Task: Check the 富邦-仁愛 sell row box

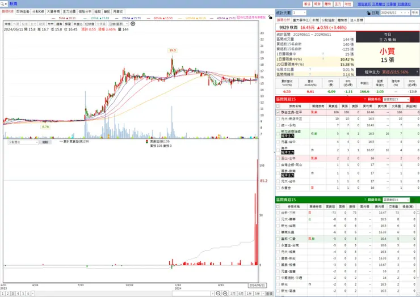Action: (278, 239)
